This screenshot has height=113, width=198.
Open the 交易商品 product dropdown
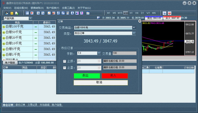click(x=134, y=27)
